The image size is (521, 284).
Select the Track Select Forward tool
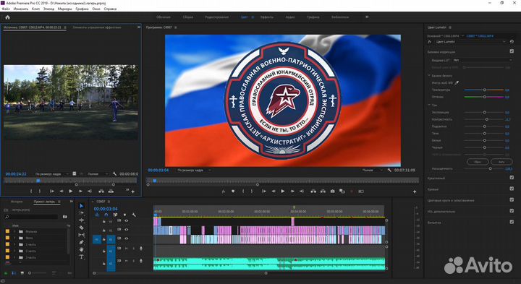[x=81, y=213]
